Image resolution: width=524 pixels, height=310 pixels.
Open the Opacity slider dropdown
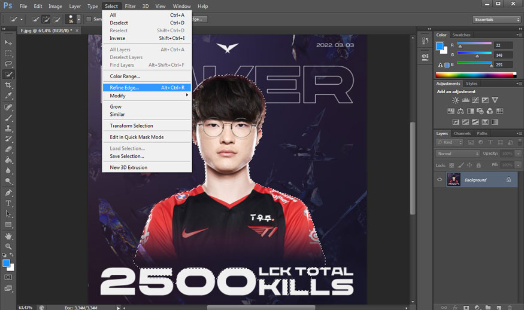pyautogui.click(x=518, y=154)
